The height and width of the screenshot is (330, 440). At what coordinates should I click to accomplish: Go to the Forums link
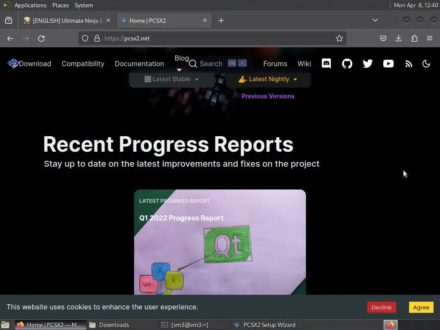[x=275, y=64]
